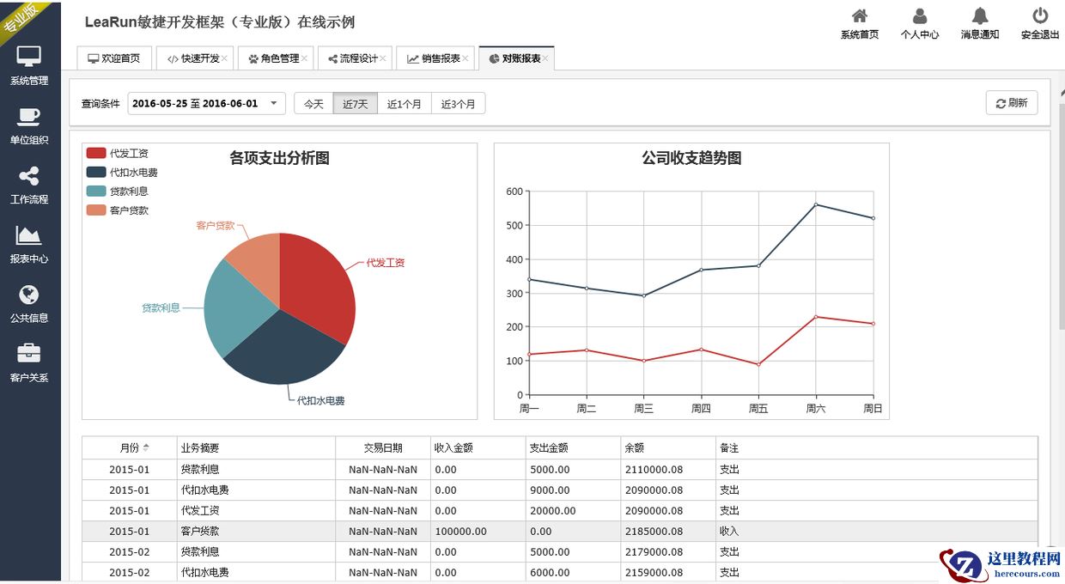The width and height of the screenshot is (1065, 584).
Task: Open the 系统管理 monitor icon in sidebar
Action: pyautogui.click(x=29, y=58)
